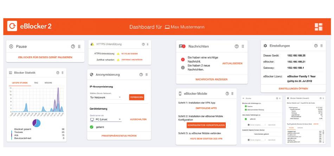Open help for the Nachrichten card
The image size is (334, 156).
[x=237, y=46]
